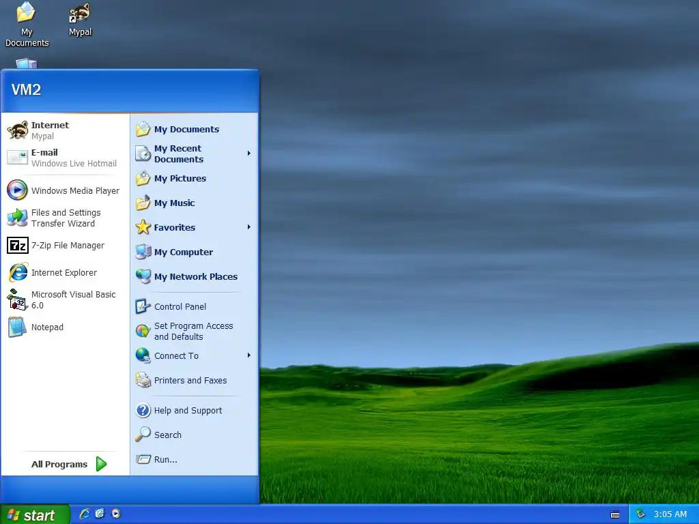Select Windows Live Hotmail e-mail entry text
The width and height of the screenshot is (699, 524).
pos(74,164)
